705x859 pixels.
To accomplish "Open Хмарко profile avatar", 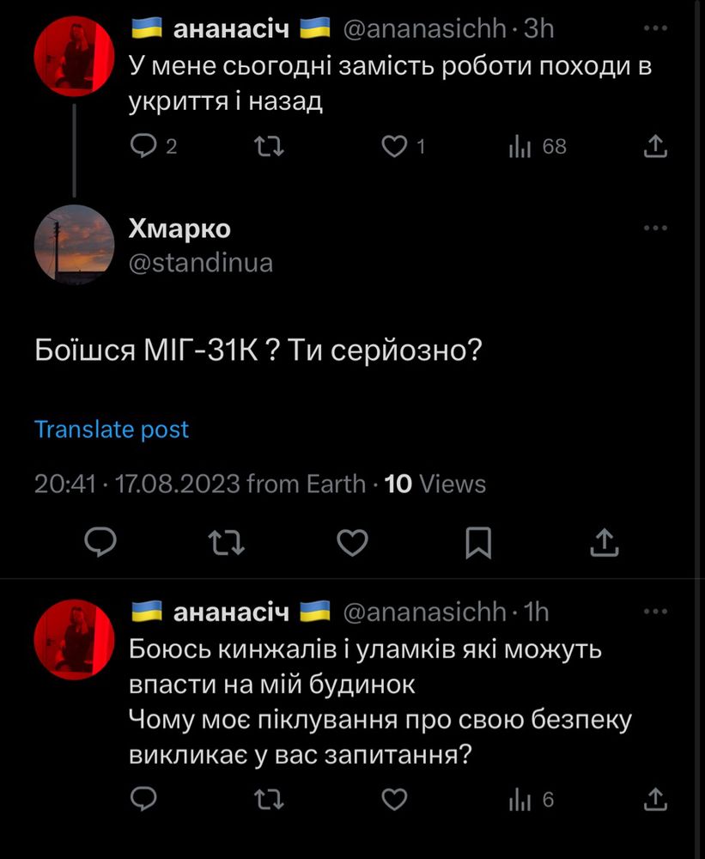I will click(74, 244).
